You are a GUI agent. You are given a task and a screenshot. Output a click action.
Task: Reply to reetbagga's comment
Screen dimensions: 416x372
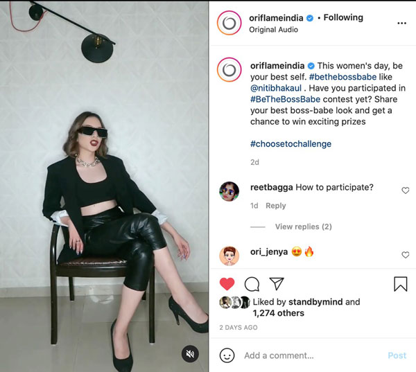(x=276, y=206)
